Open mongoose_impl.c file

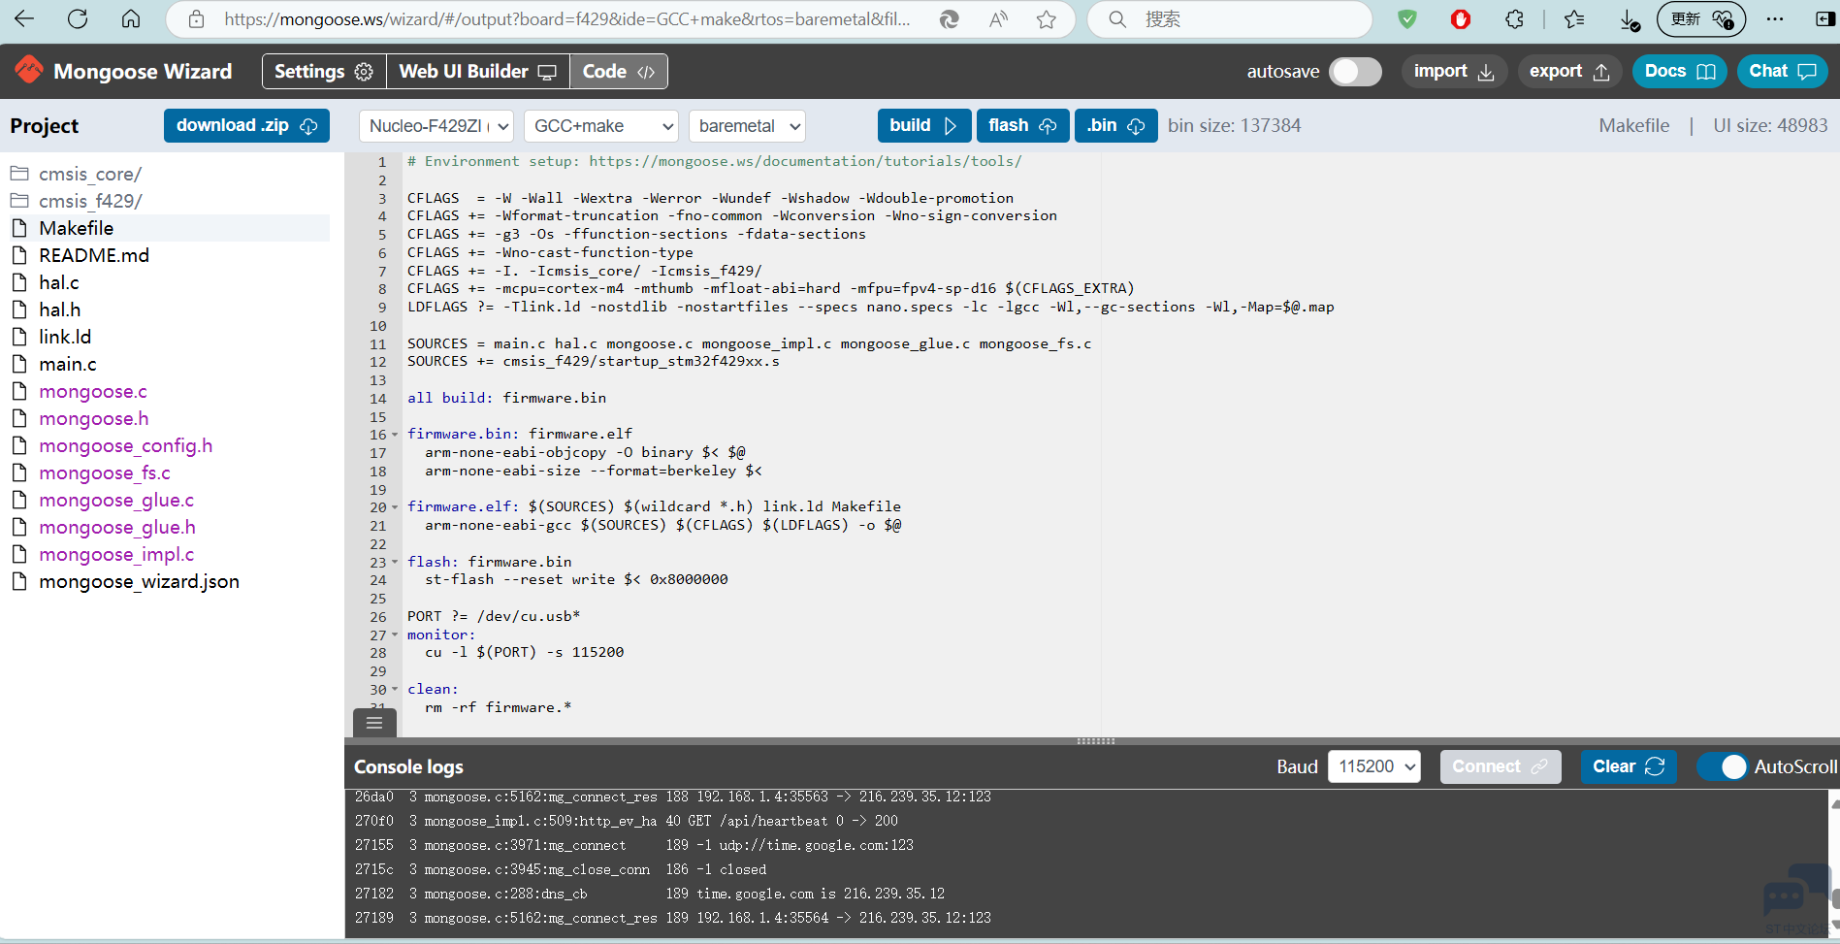[115, 554]
